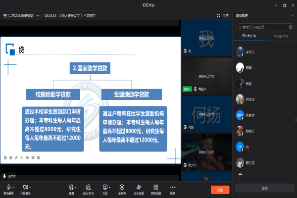The height and width of the screenshot is (198, 297).
Task: Open the 邀请 invite icon
Action: (71, 188)
